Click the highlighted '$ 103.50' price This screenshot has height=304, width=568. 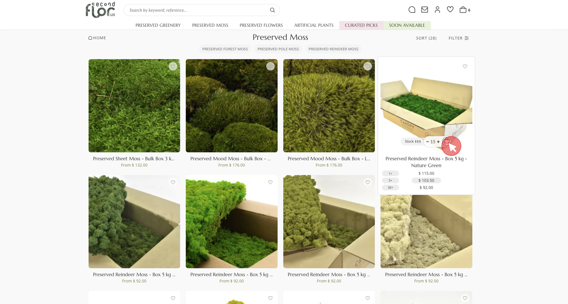(426, 181)
